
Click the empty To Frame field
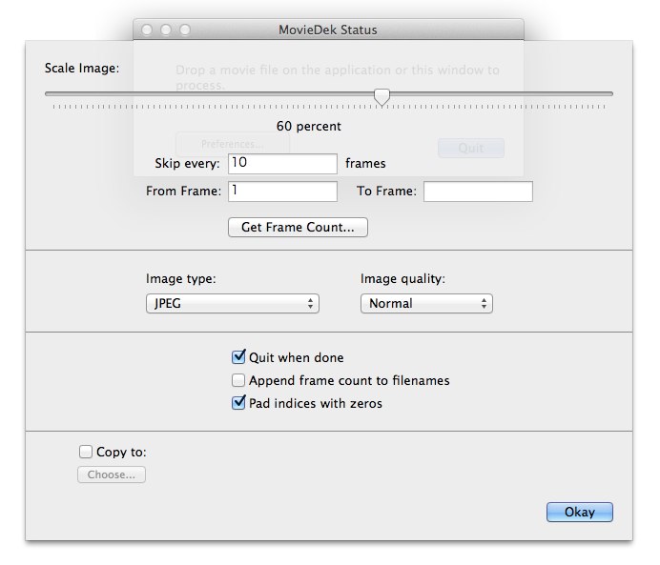478,192
